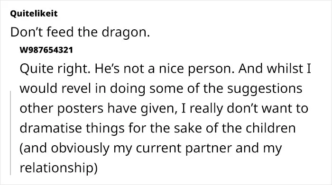Click the word "dragon." in the first comment
Viewport: 332px width, 185px height.
(126, 33)
